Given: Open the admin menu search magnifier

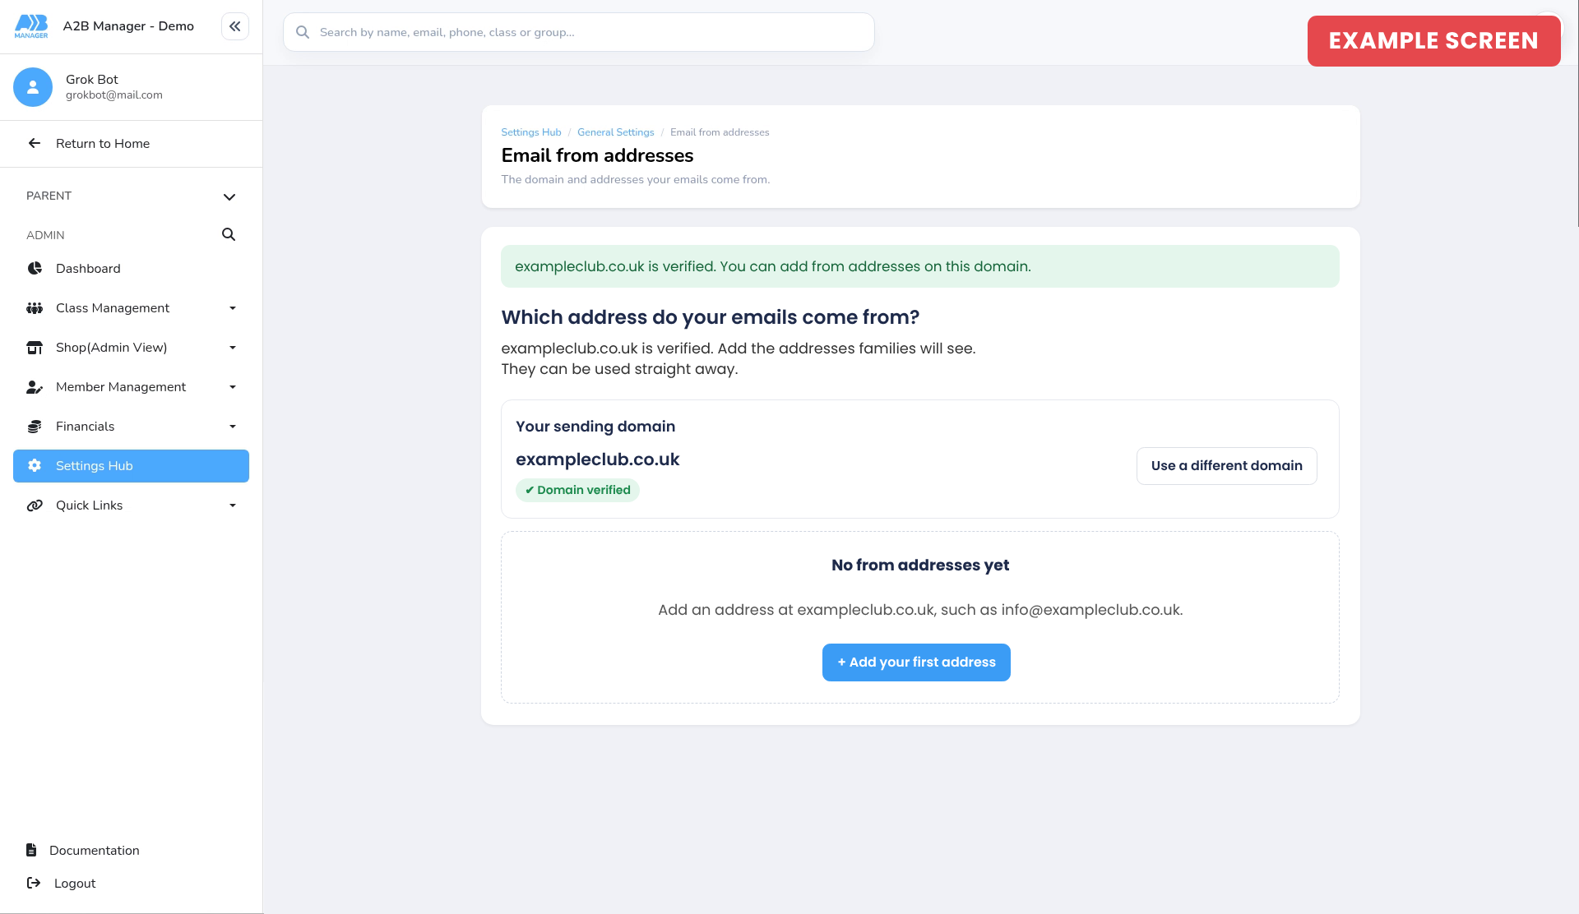Looking at the screenshot, I should [x=229, y=234].
